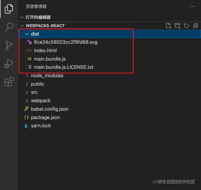Collapse the 打开的编辑器 section
This screenshot has width=201, height=190.
22,17
